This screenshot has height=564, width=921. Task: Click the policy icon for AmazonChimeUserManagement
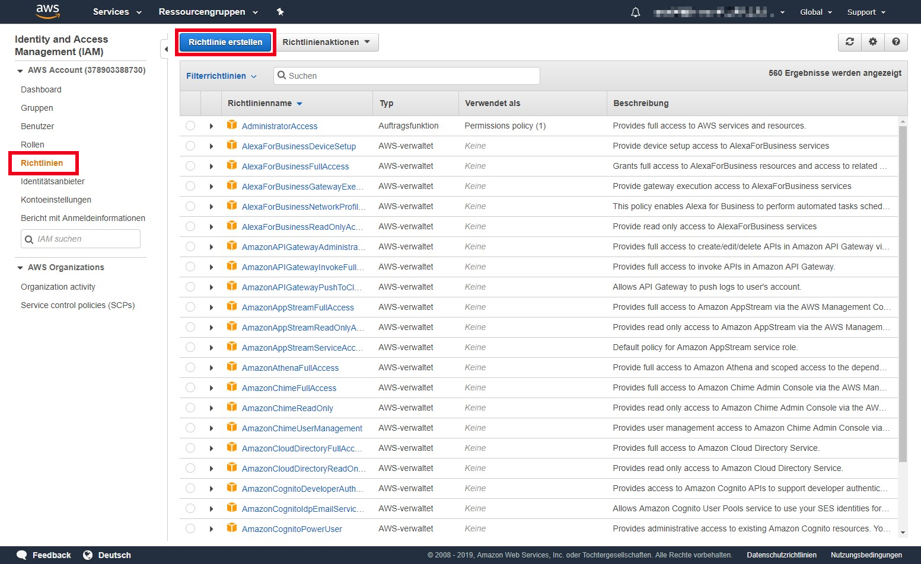232,427
